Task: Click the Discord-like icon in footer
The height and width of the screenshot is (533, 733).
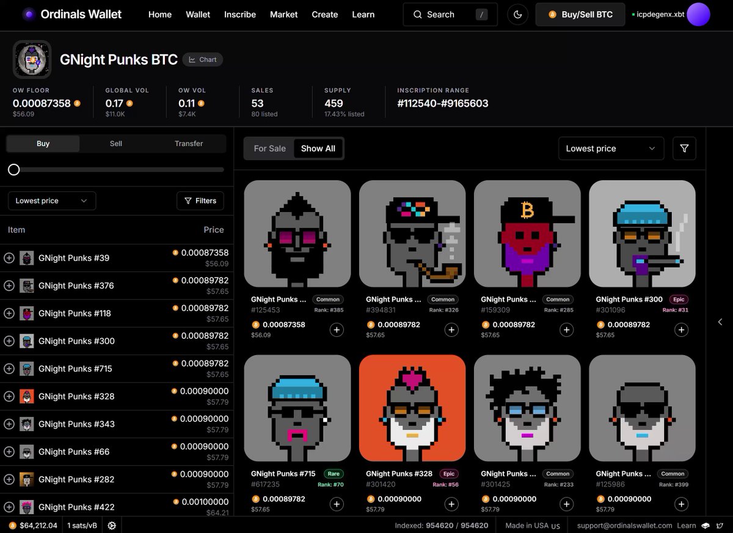Action: coord(706,525)
